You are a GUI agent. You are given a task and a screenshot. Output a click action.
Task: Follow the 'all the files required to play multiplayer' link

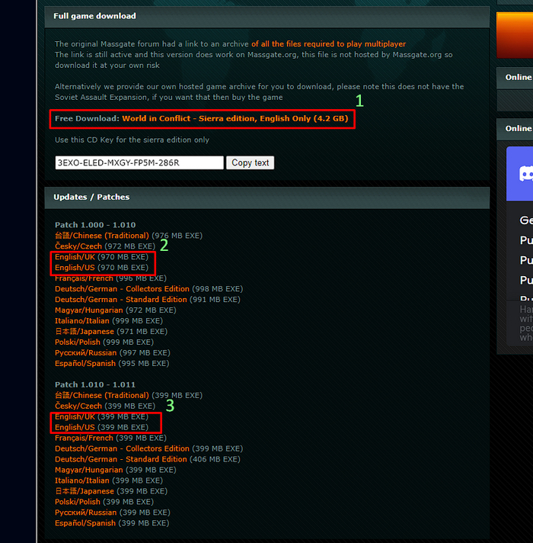[x=328, y=44]
